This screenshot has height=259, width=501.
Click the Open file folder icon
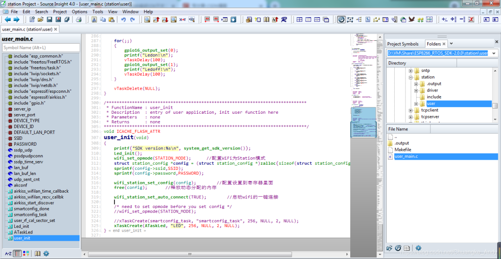click(40, 19)
